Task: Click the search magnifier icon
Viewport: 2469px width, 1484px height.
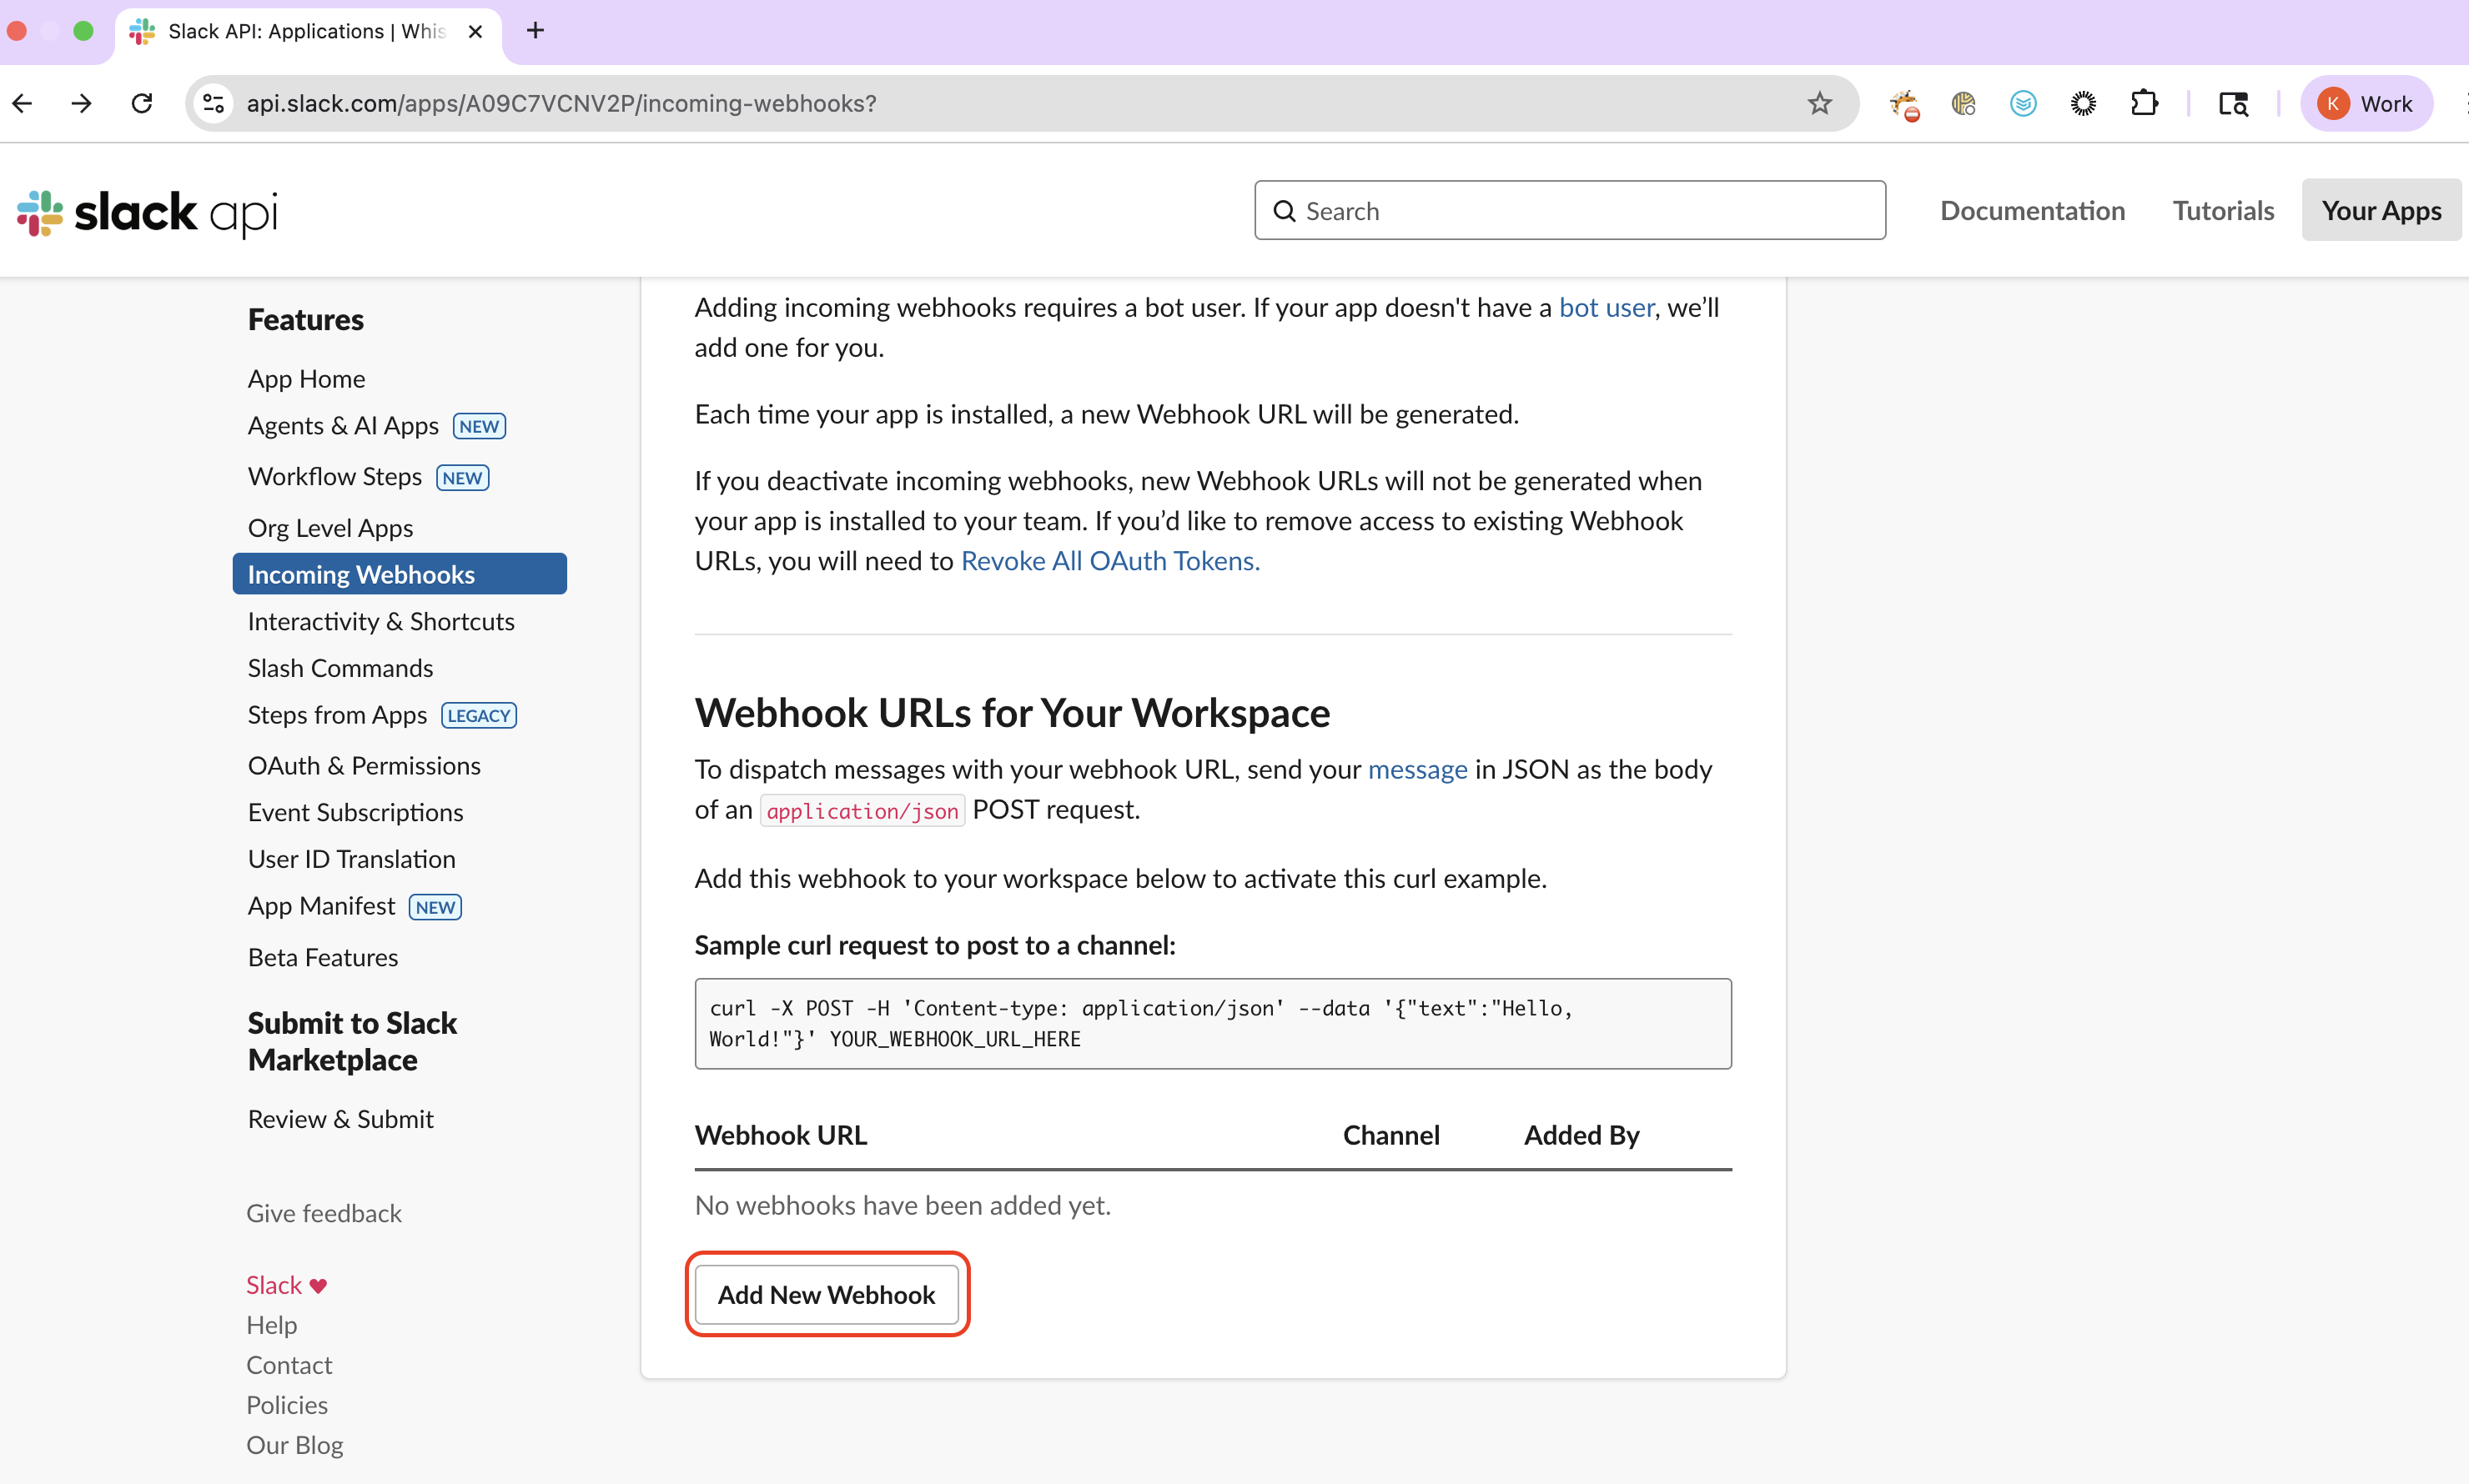Action: [x=1285, y=211]
